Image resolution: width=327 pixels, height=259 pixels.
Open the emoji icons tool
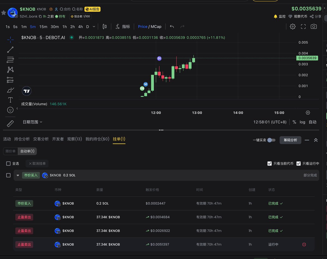click(10, 110)
